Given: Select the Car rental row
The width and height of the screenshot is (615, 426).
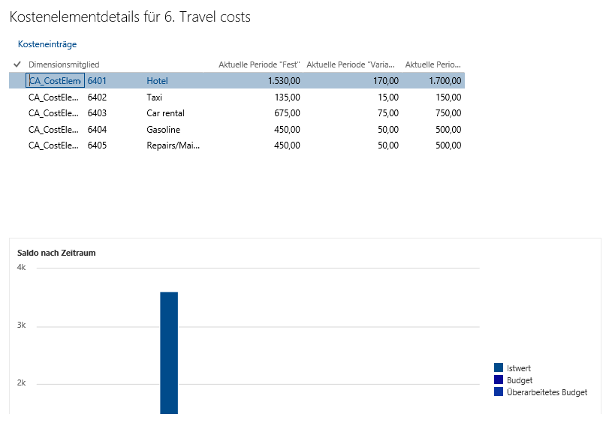Looking at the screenshot, I should (x=165, y=113).
